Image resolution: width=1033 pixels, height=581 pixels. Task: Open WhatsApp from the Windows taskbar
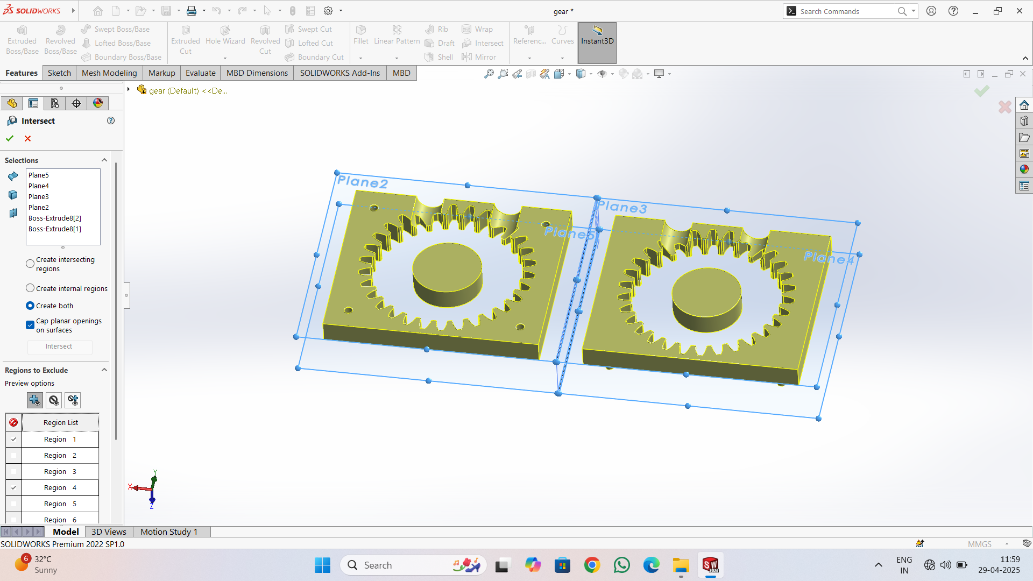coord(621,565)
